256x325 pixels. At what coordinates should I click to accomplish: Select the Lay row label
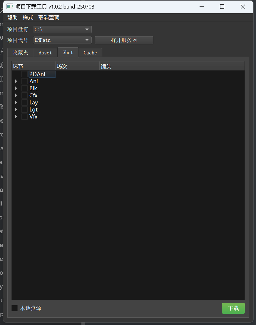point(34,102)
